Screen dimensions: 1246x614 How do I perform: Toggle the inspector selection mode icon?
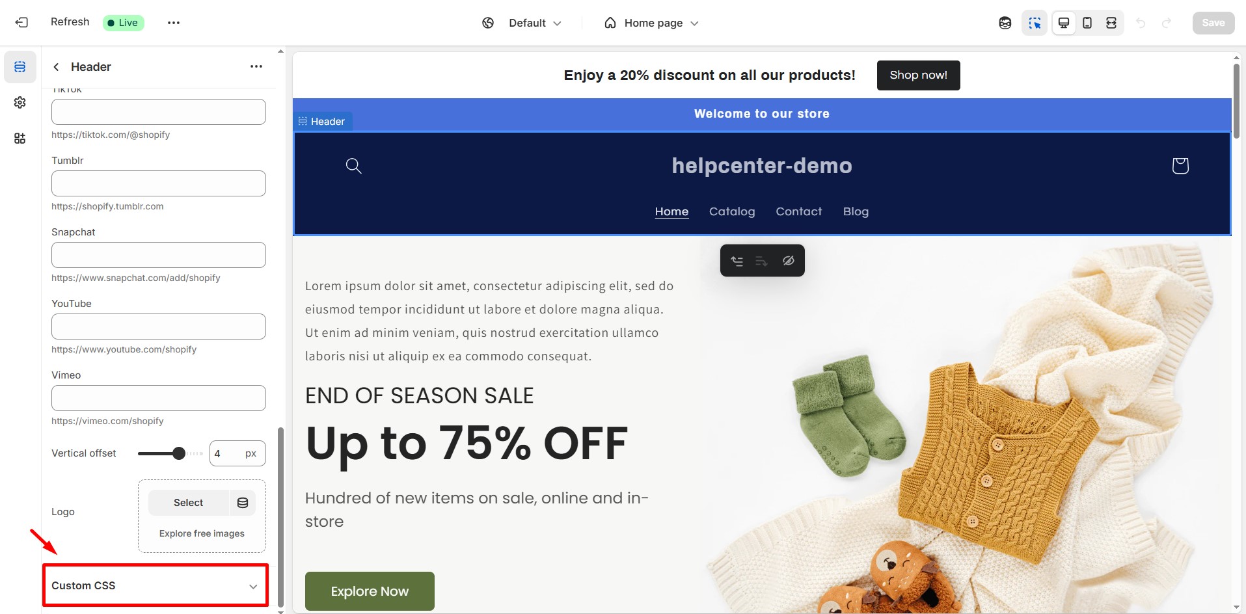1035,23
